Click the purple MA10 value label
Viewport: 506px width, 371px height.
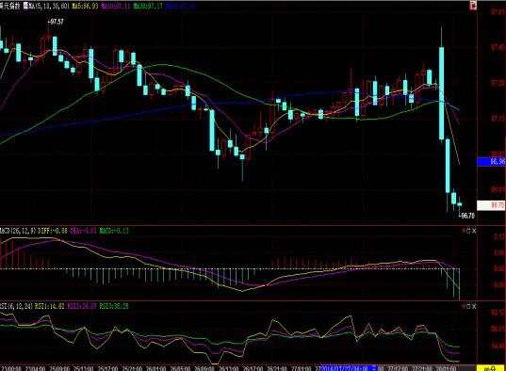(x=116, y=6)
